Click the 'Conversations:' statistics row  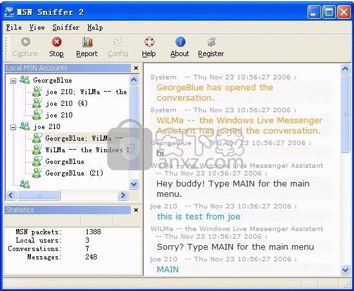pyautogui.click(x=73, y=249)
